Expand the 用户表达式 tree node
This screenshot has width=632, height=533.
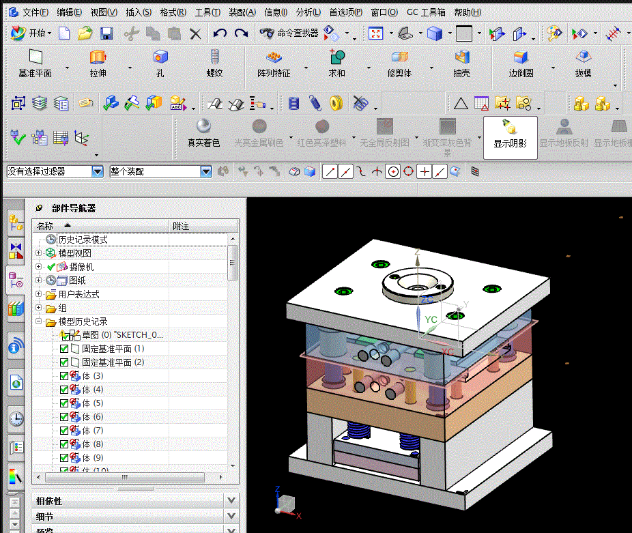tap(39, 294)
